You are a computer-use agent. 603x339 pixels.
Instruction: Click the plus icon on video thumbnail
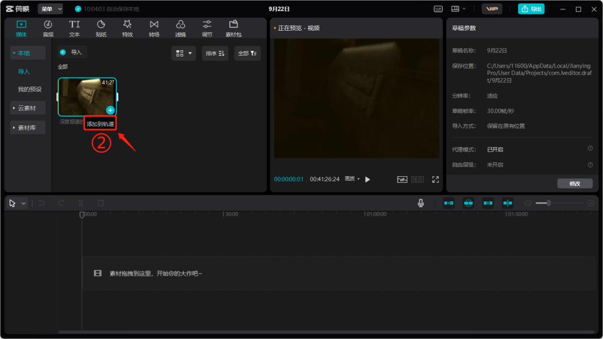110,110
